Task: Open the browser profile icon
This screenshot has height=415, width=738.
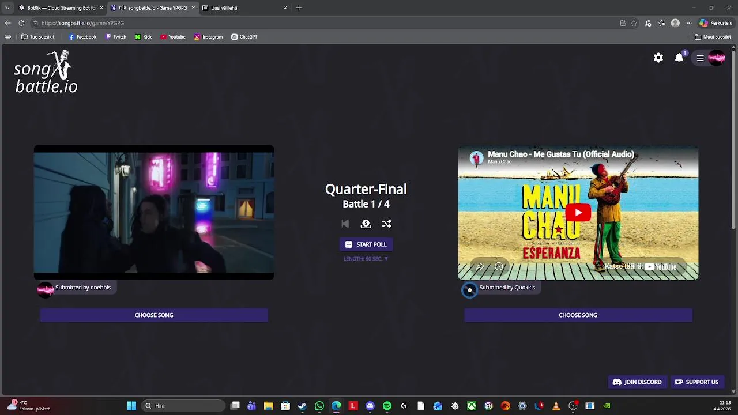Action: (x=675, y=23)
